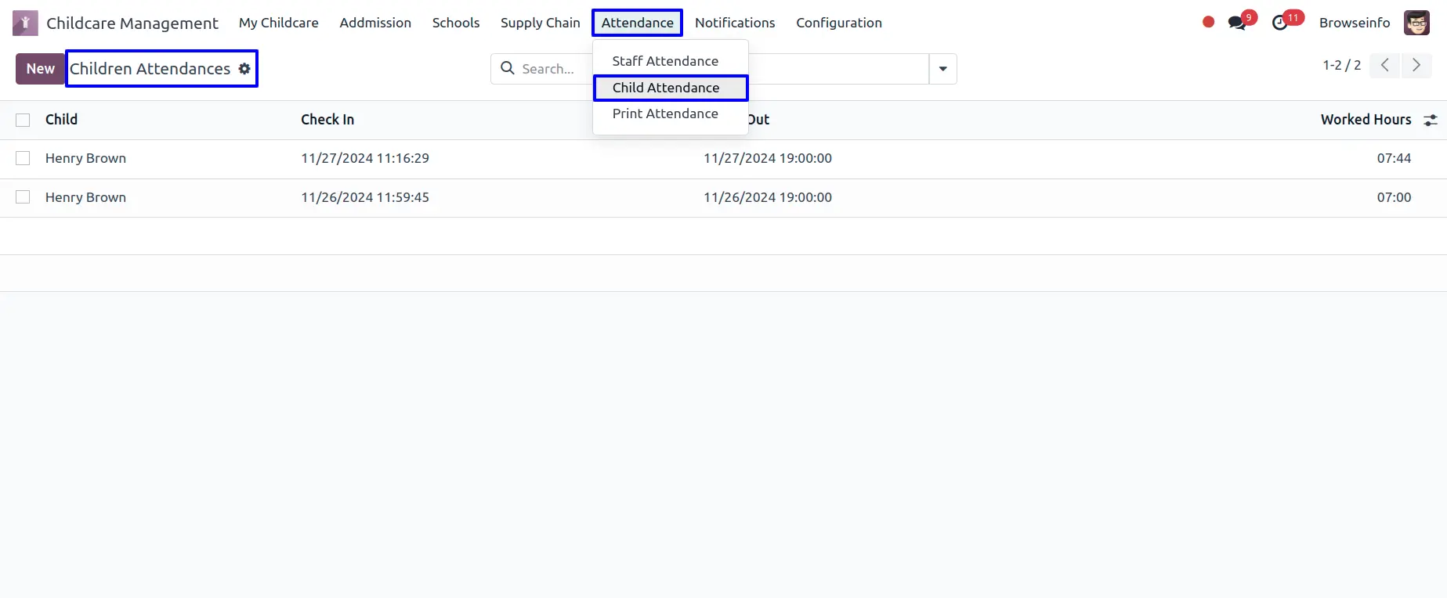Tick checkbox for 11/26/2024 Henry Brown row
Screen dimensions: 1447x598
click(23, 197)
